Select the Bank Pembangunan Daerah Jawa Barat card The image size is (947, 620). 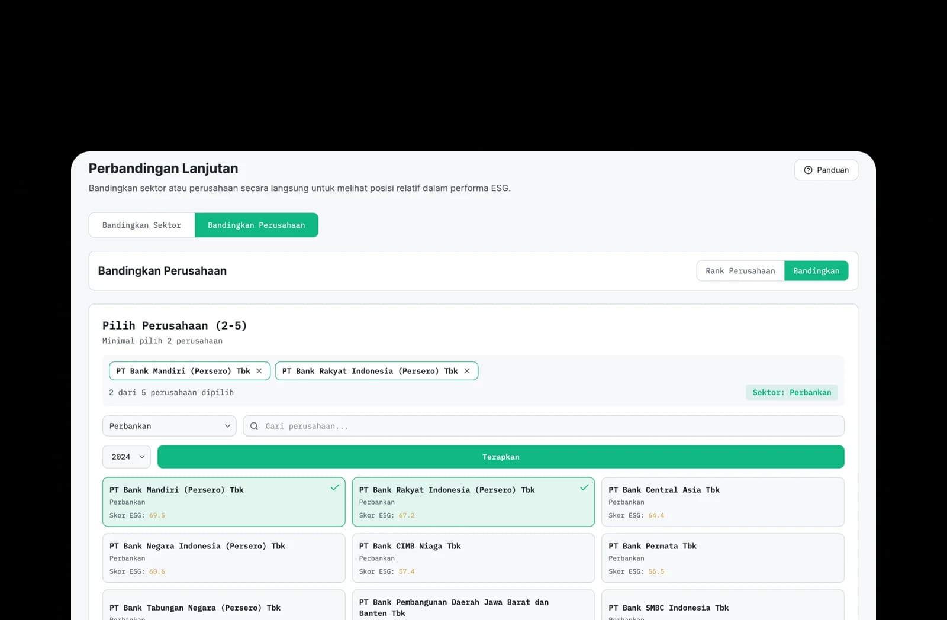coord(474,605)
